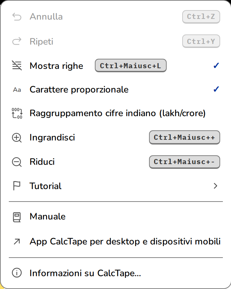This screenshot has height=289, width=231.
Task: Select the Manuale menu item
Action: tap(116, 216)
